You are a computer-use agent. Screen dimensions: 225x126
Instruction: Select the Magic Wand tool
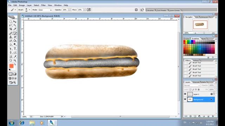click(x=15, y=25)
